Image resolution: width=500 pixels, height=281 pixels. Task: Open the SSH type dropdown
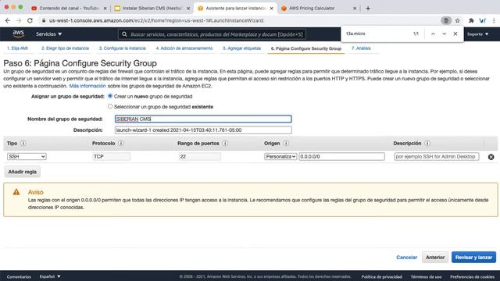pos(27,156)
